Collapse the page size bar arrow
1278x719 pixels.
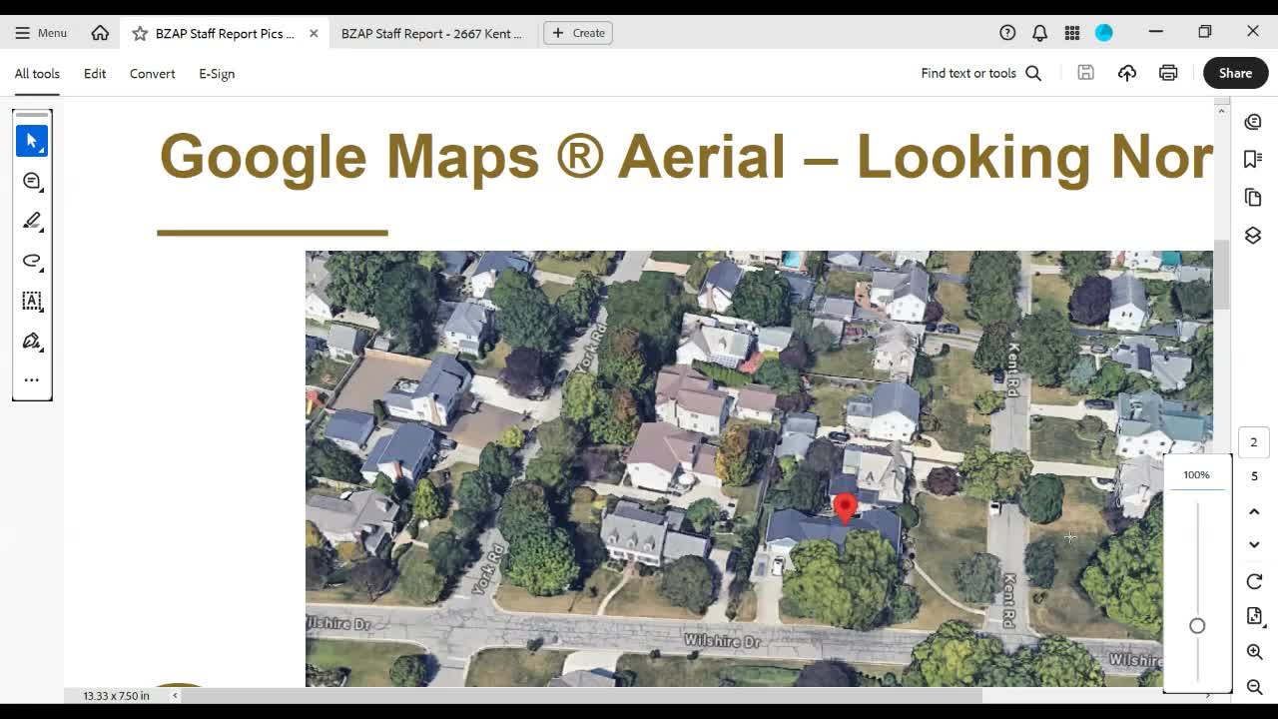coord(175,693)
